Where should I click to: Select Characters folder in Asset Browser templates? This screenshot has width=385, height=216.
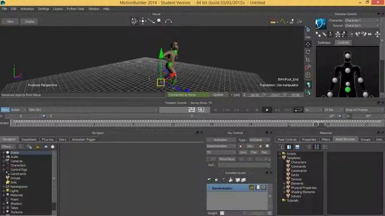point(298,162)
